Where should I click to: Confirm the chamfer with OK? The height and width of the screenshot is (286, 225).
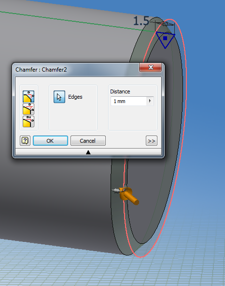point(50,141)
